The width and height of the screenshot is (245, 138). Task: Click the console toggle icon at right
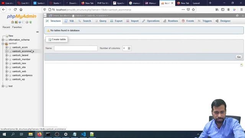point(242,65)
